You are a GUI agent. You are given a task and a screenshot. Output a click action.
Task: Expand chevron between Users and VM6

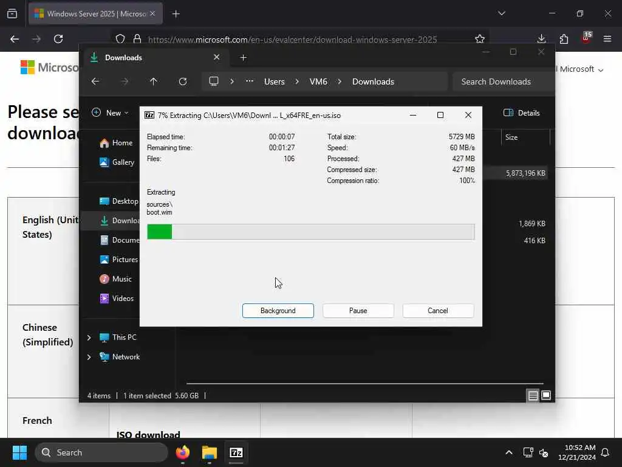(x=297, y=81)
